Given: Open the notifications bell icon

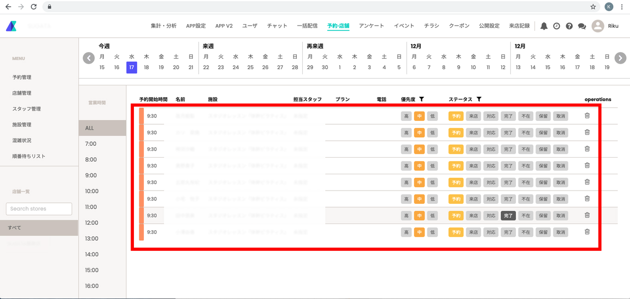Looking at the screenshot, I should coord(544,26).
